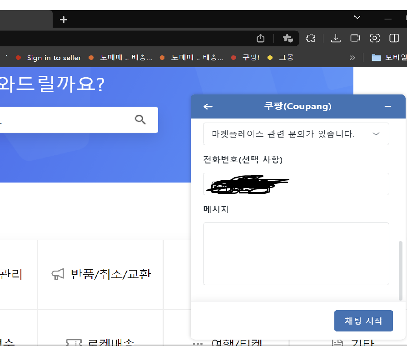407x346 pixels.
Task: Open the '마켓플레이스 관련 문의가 있습니다.' dropdown
Action: click(x=296, y=134)
